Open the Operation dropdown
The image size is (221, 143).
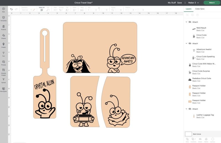click(27, 10)
